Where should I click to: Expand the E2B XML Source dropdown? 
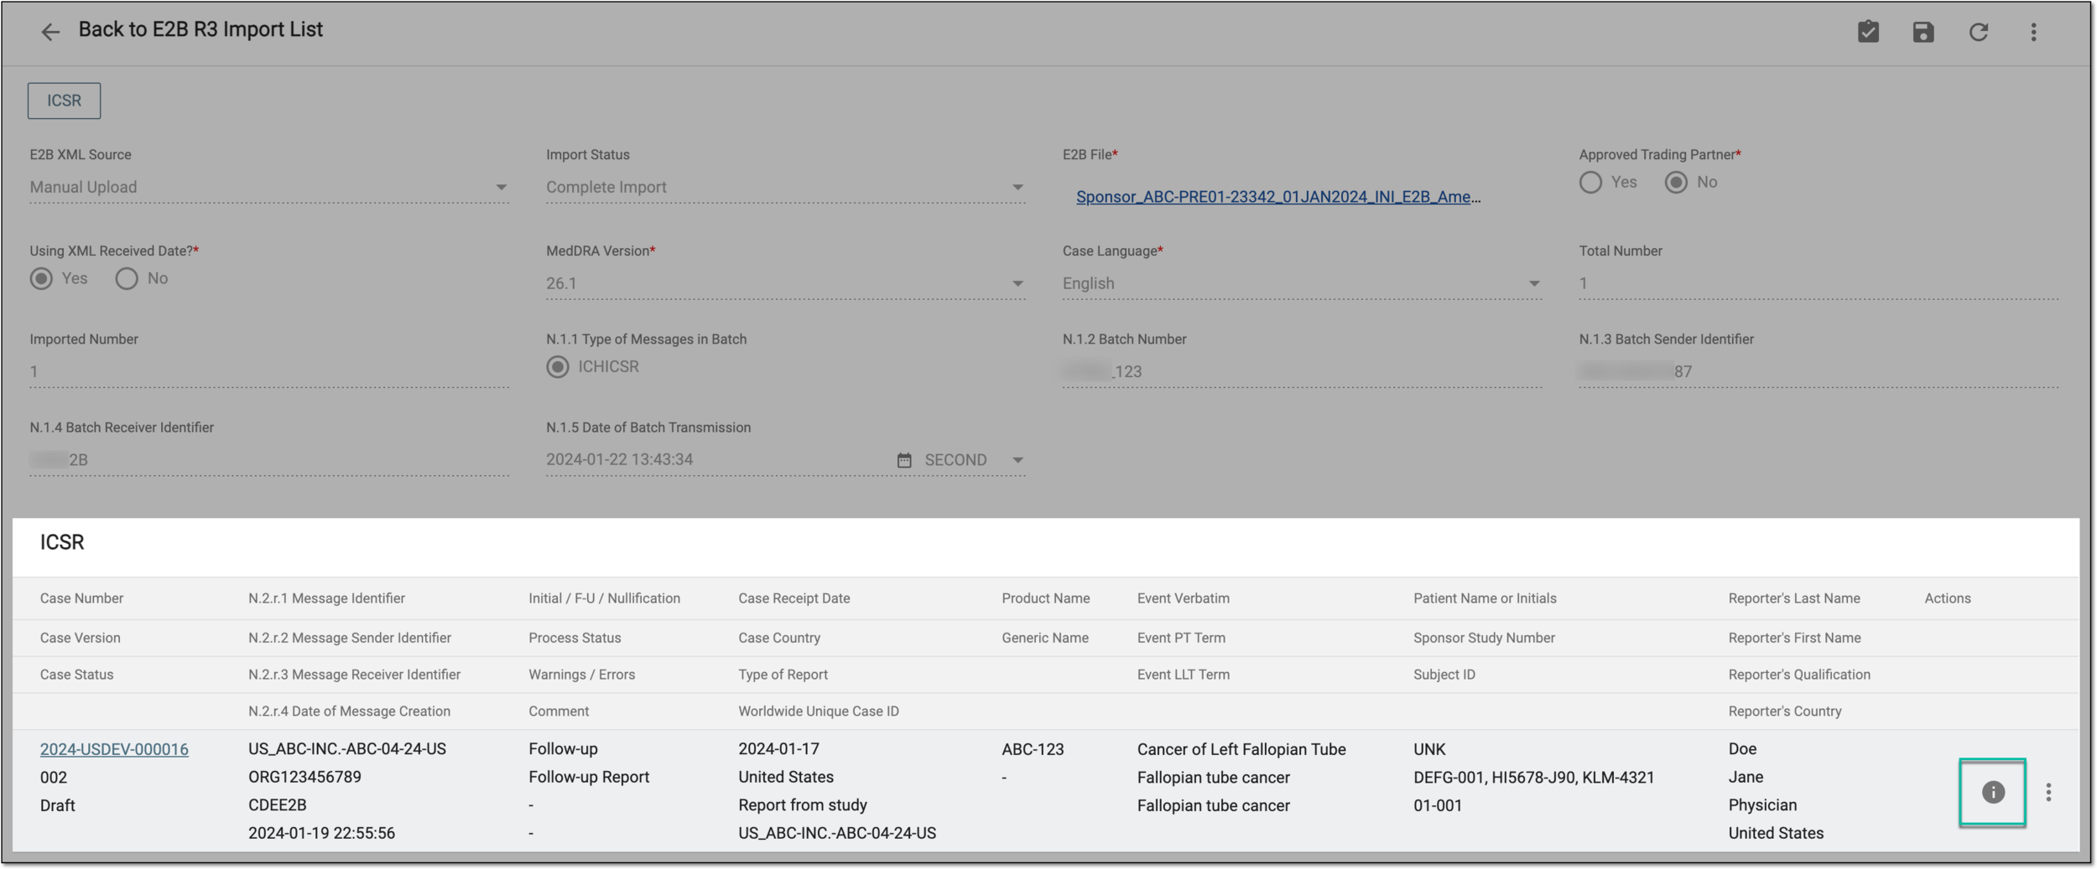click(x=501, y=188)
